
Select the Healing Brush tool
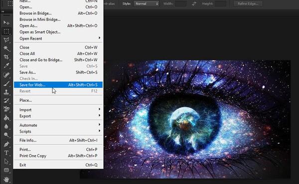pos(6,75)
